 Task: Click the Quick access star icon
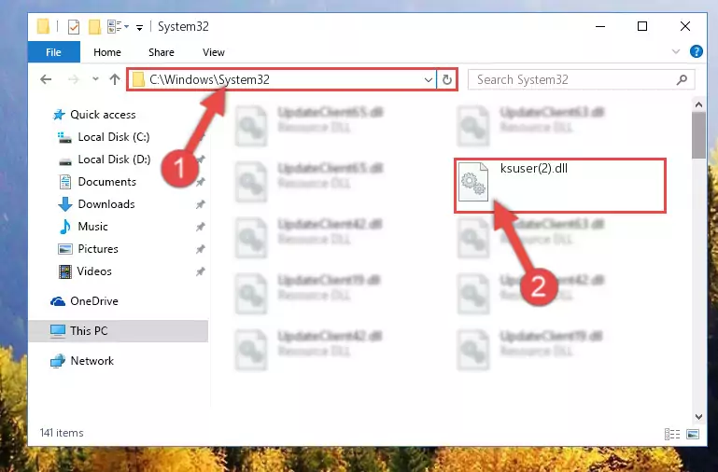[59, 115]
